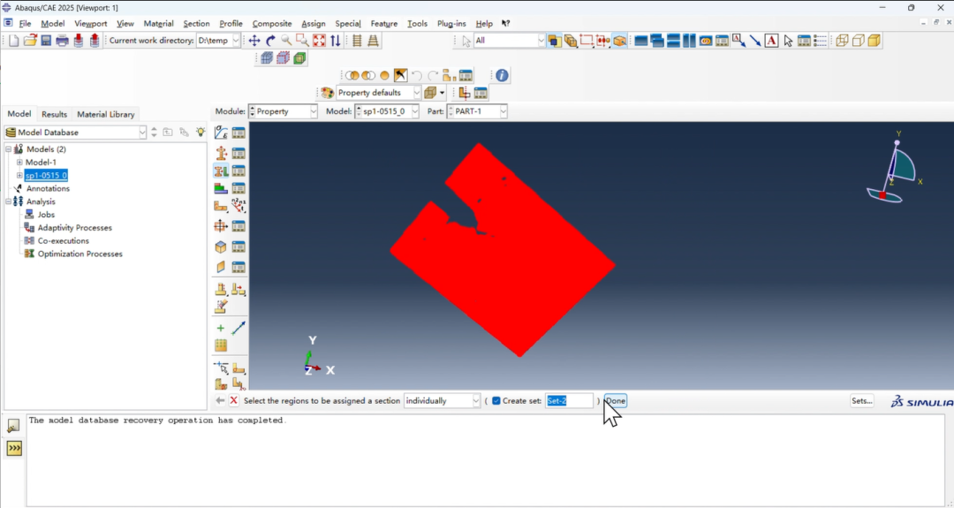Open the Composite menu
The width and height of the screenshot is (954, 508).
272,23
